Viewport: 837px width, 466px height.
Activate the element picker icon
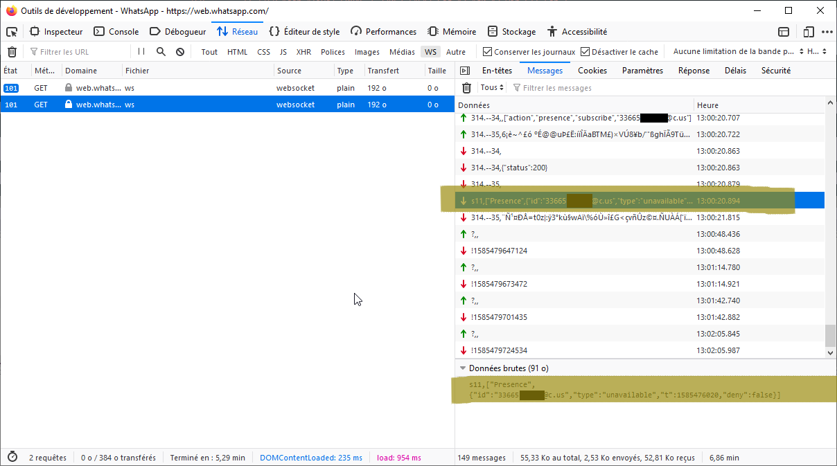(12, 32)
